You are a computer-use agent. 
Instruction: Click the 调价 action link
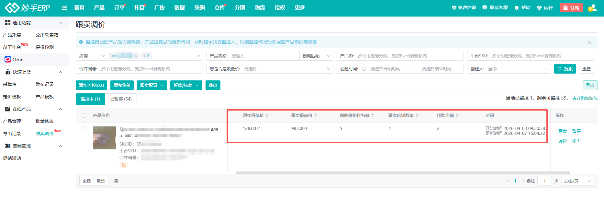tap(563, 141)
